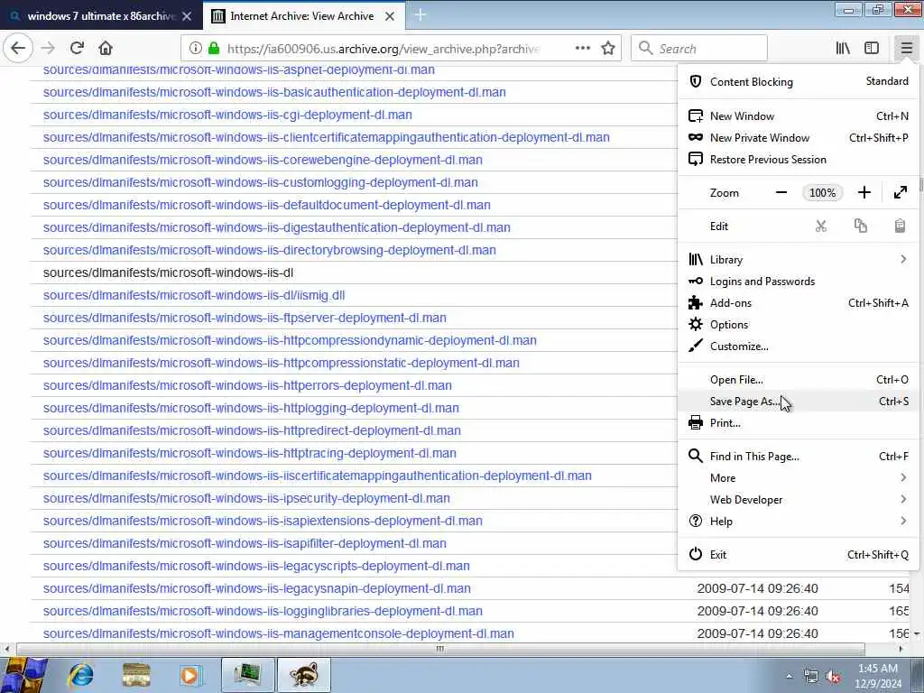Open the raccoon app in the taskbar
The width and height of the screenshot is (924, 693).
[x=303, y=675]
